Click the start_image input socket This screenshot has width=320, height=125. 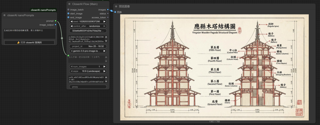coord(68,14)
